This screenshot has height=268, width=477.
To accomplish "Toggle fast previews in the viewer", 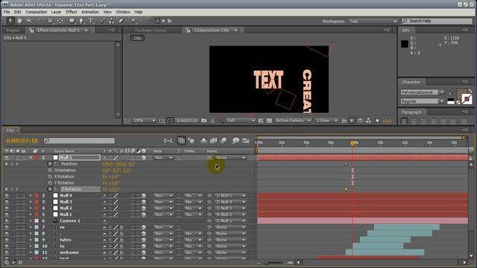I will point(352,121).
